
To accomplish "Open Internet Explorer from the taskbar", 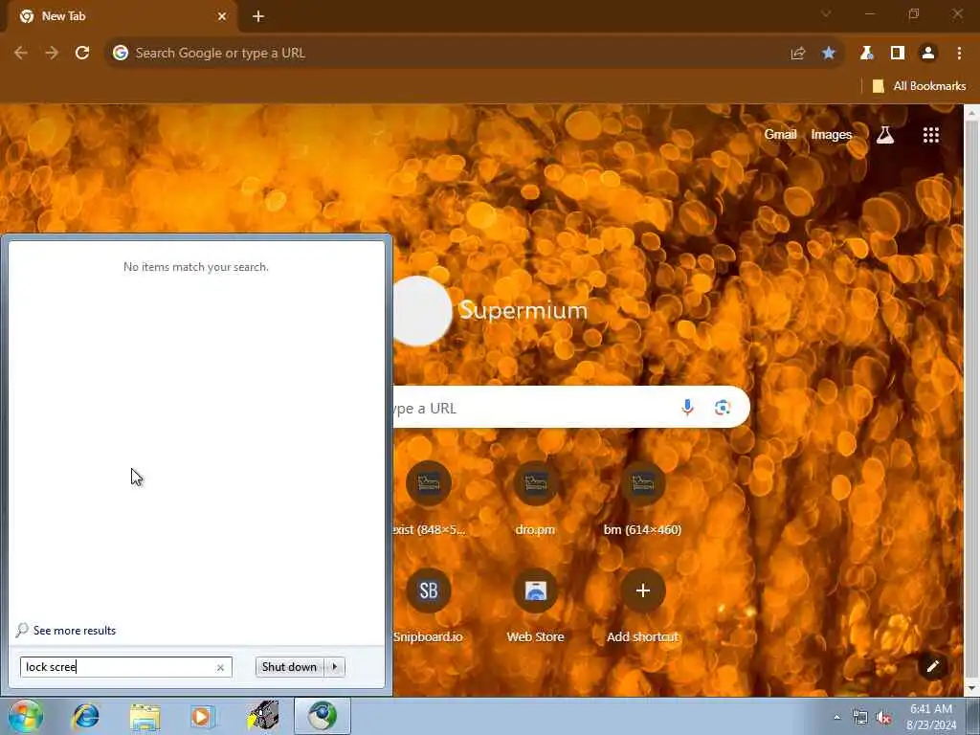I will pos(85,717).
